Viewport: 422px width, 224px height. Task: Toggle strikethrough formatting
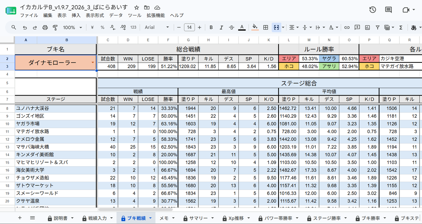point(231,27)
